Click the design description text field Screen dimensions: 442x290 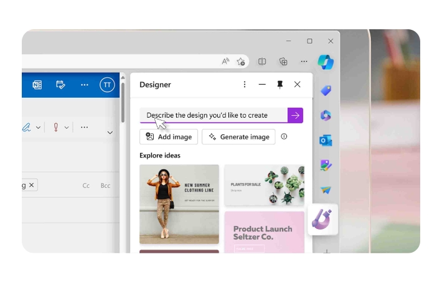click(213, 115)
